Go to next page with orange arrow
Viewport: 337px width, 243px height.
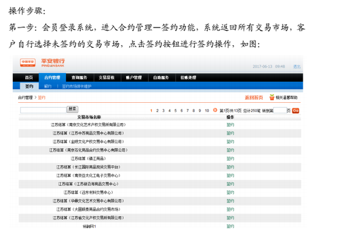pyautogui.click(x=215, y=110)
